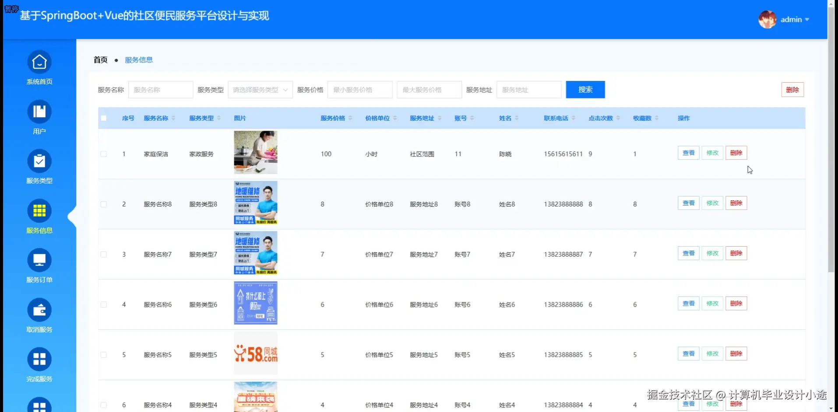Open the 服务名称6 service image
This screenshot has height=412, width=838.
pos(256,303)
